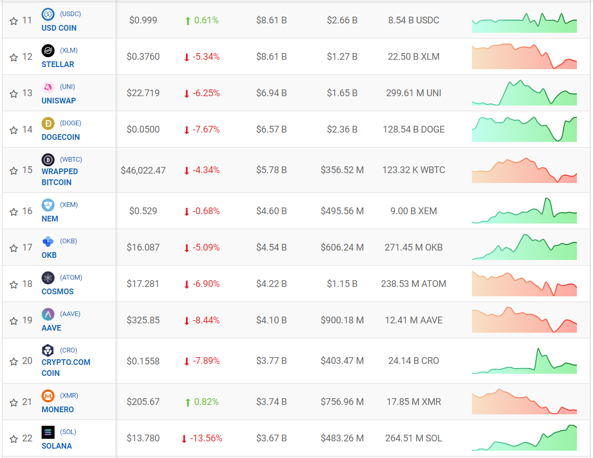
Task: View Dogecoin price sparkline chart
Action: click(524, 129)
